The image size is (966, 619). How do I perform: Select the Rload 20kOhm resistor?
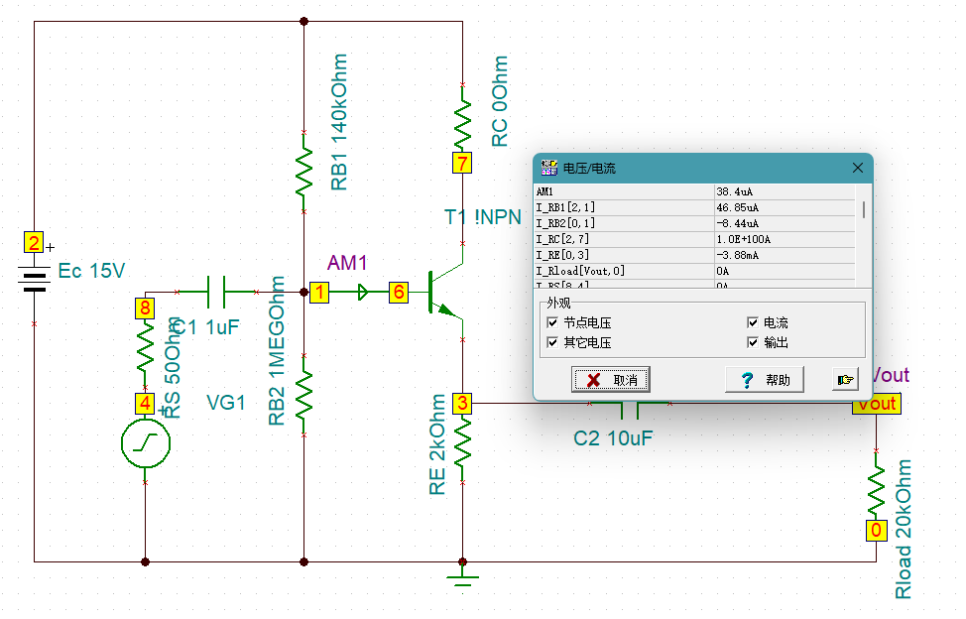coord(876,486)
